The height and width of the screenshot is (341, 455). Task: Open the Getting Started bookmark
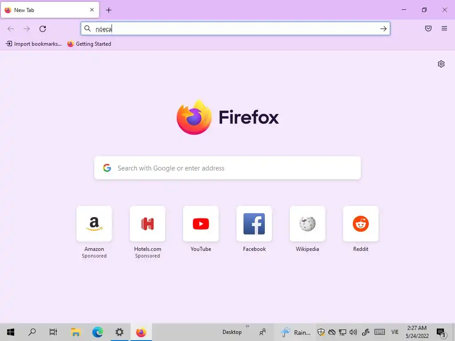pos(89,44)
